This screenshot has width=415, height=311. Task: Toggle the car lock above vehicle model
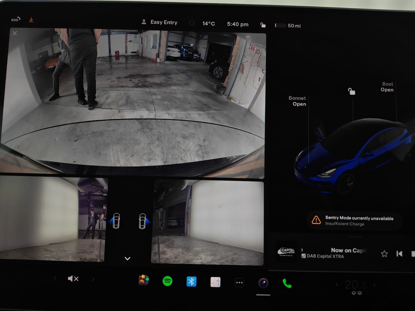351,91
